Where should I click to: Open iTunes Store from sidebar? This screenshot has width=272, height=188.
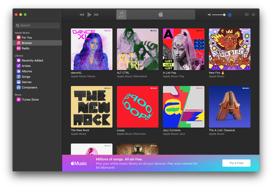point(30,100)
